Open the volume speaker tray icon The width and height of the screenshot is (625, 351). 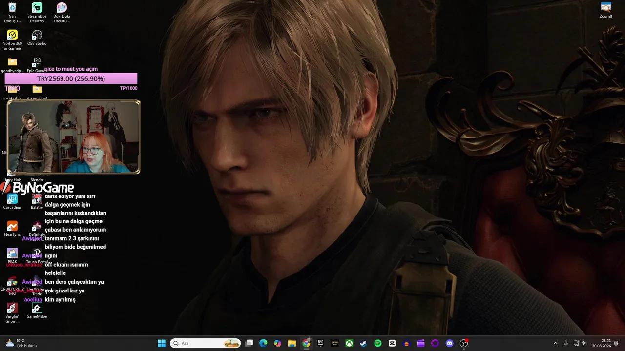(x=584, y=343)
